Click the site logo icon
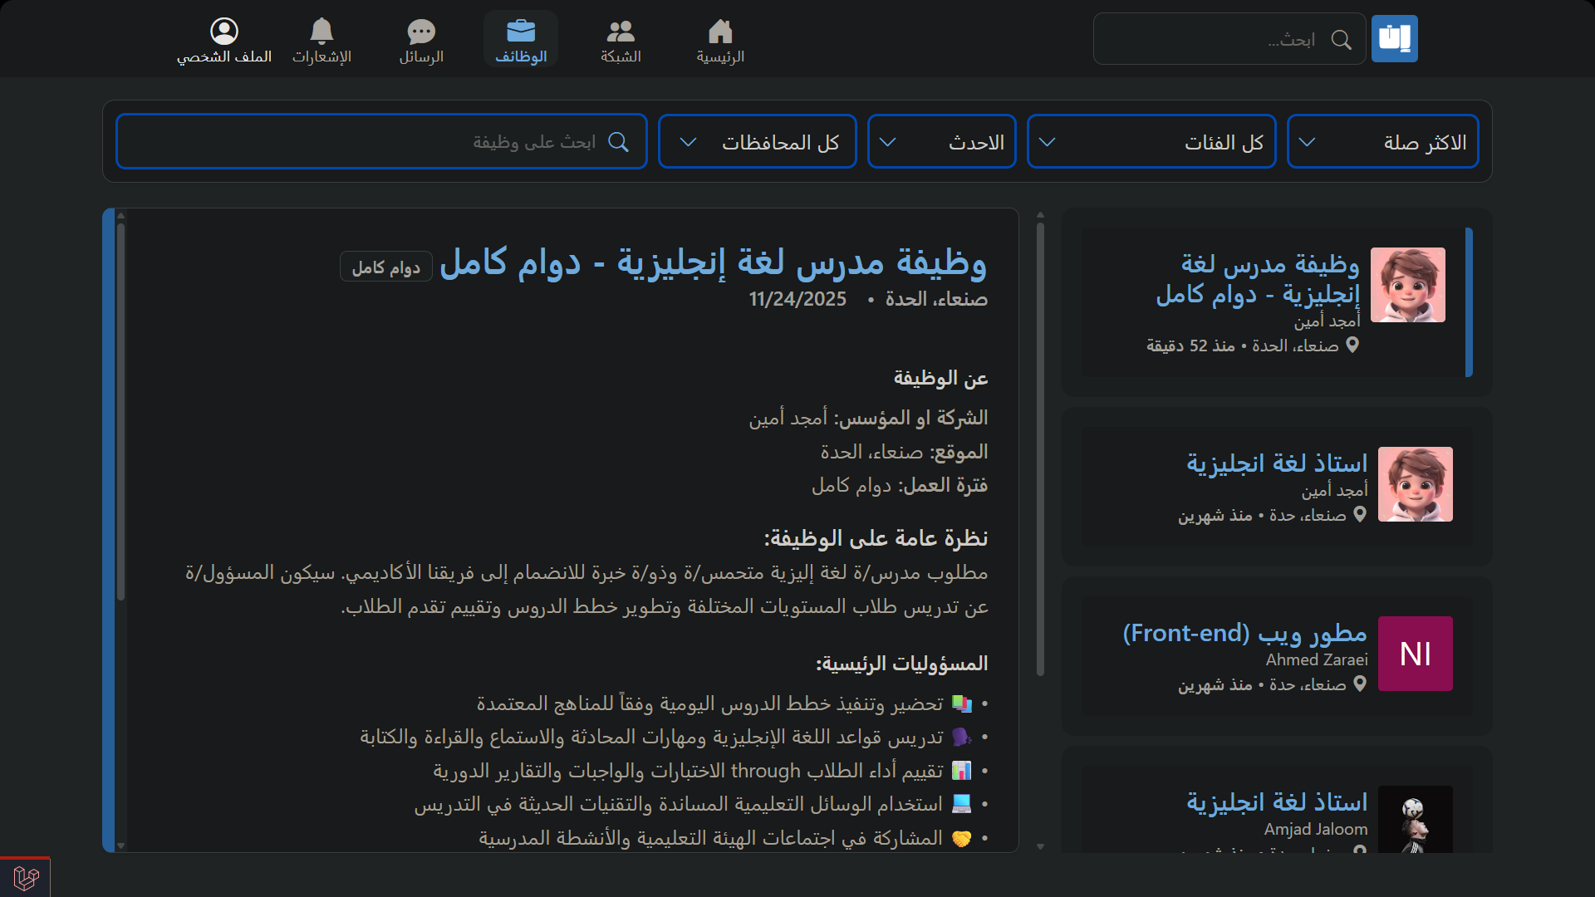Screen dimensions: 1595x897 pos(1394,39)
